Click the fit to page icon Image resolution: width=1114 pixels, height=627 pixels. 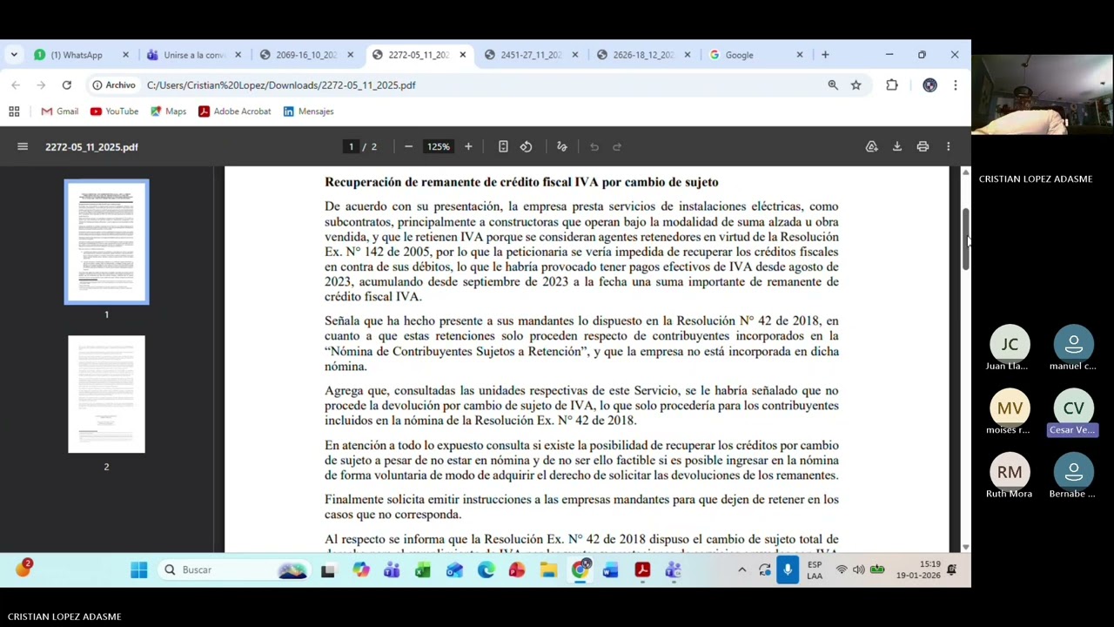[x=503, y=146]
